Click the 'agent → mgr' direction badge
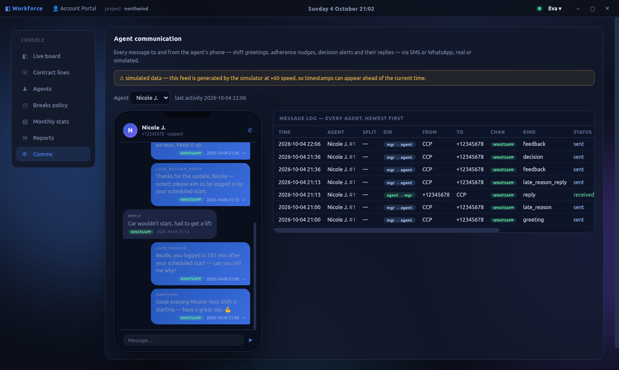The width and height of the screenshot is (619, 370). [x=399, y=195]
